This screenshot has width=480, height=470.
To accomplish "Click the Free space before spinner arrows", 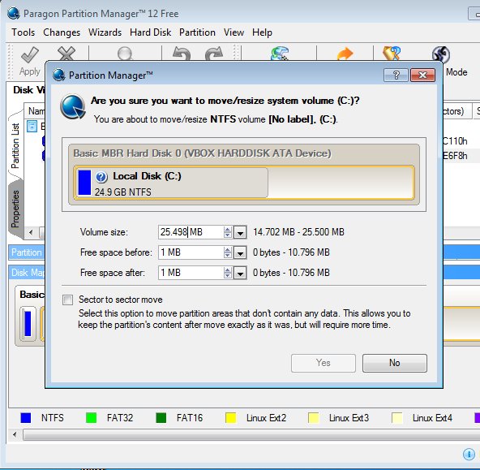I will [228, 252].
